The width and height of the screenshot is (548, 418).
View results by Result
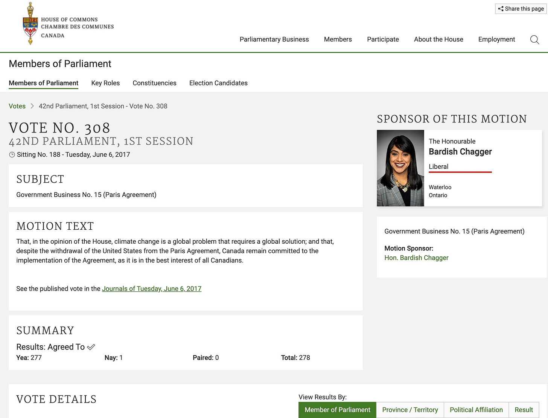pos(524,410)
